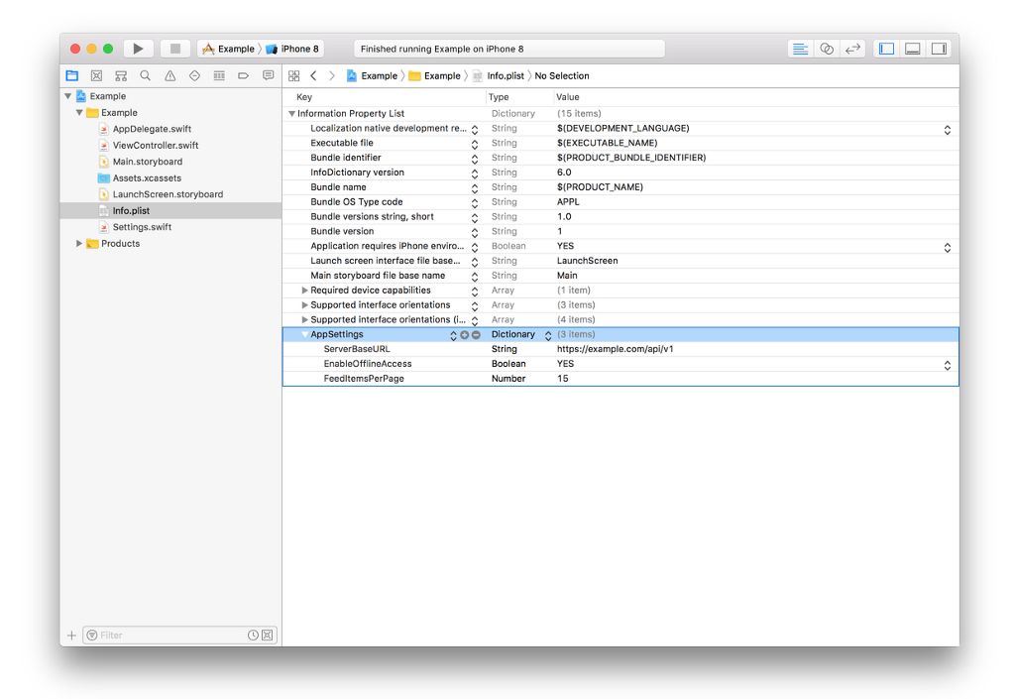
Task: Click the add row plus icon on AppSettings
Action: (x=464, y=335)
